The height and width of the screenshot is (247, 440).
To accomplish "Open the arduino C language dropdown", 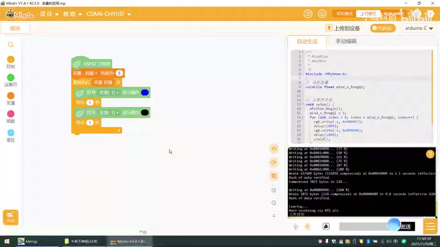I will (x=419, y=28).
